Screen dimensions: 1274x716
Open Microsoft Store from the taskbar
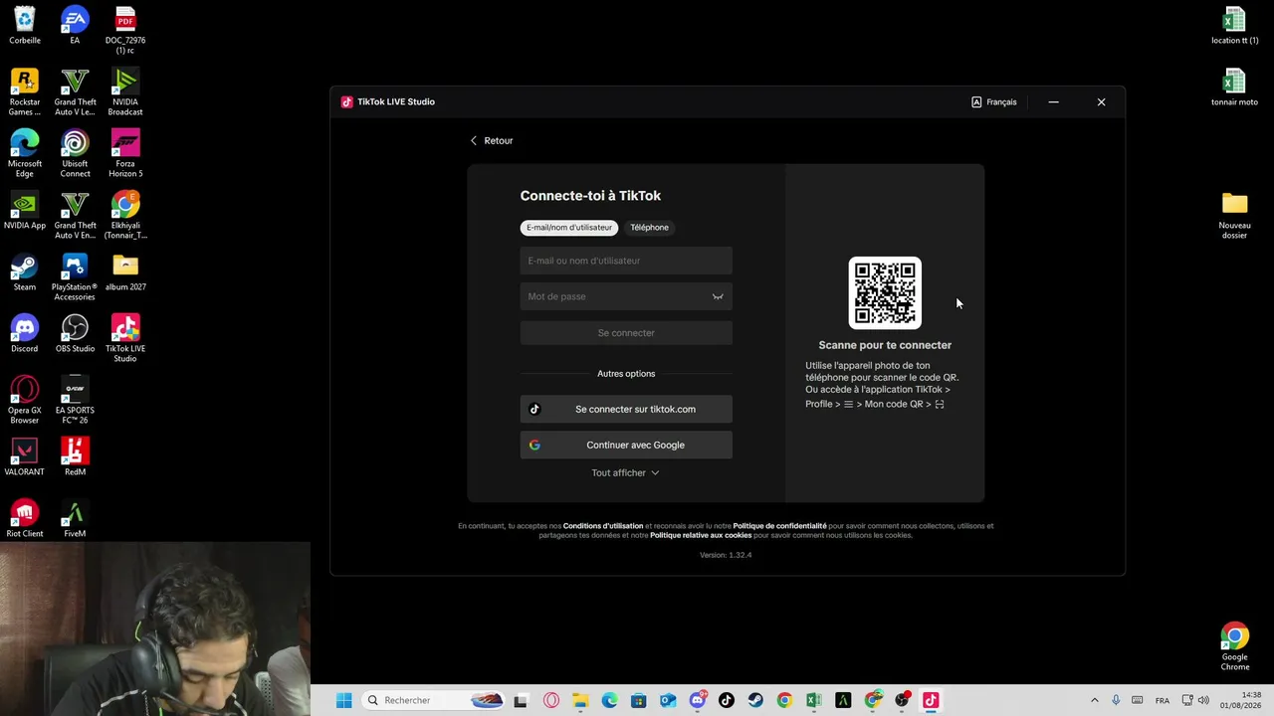(x=639, y=700)
